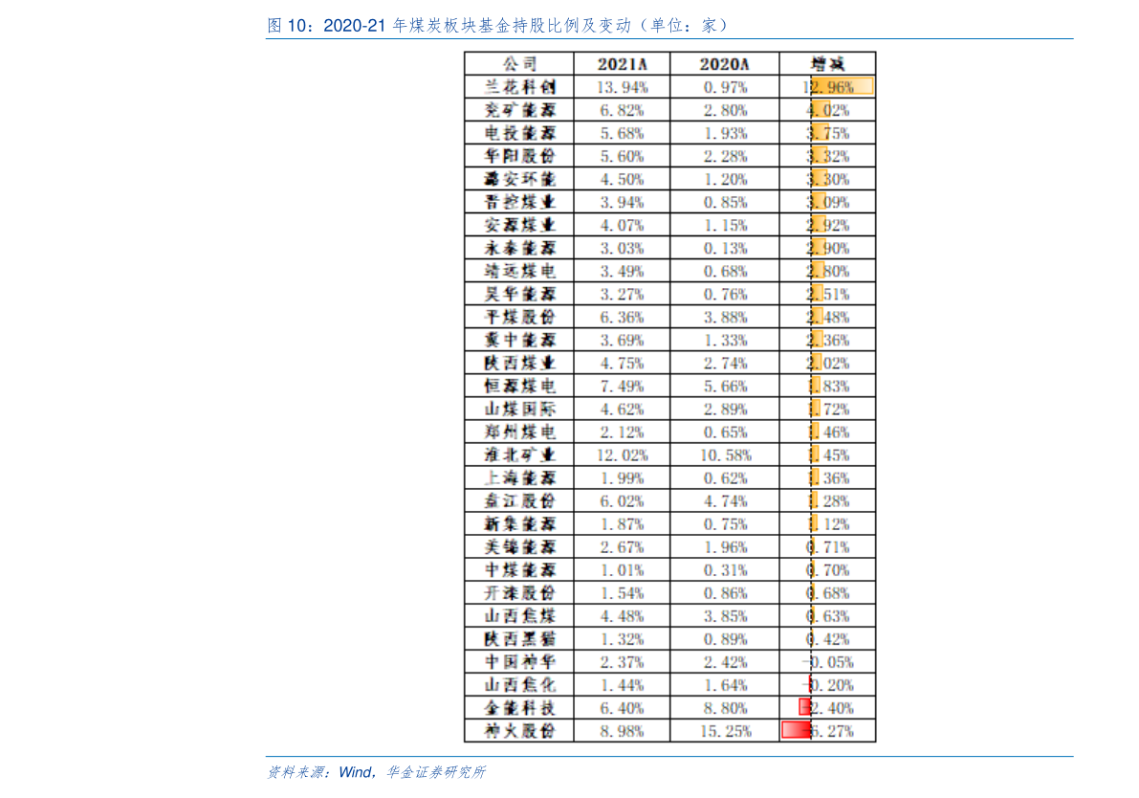The height and width of the screenshot is (798, 1139).
Task: Click the company name 陕西黑猫
Action: (519, 639)
